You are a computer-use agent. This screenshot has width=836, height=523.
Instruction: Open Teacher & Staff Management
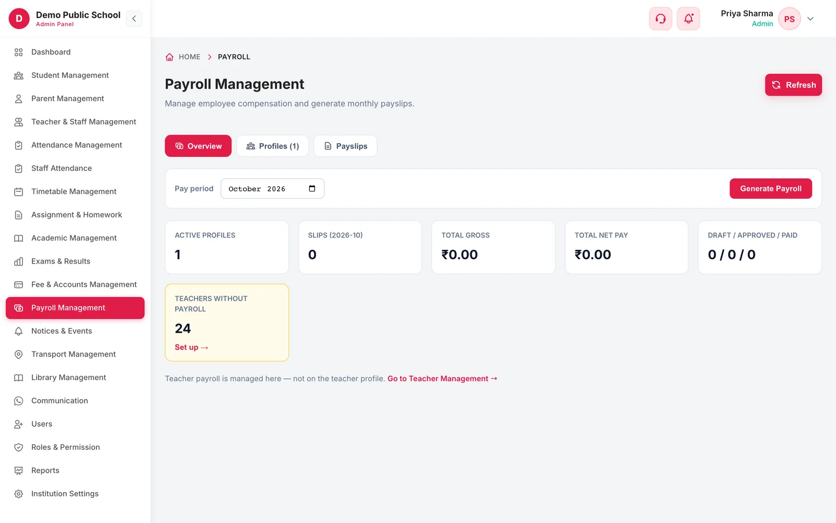coord(75,122)
